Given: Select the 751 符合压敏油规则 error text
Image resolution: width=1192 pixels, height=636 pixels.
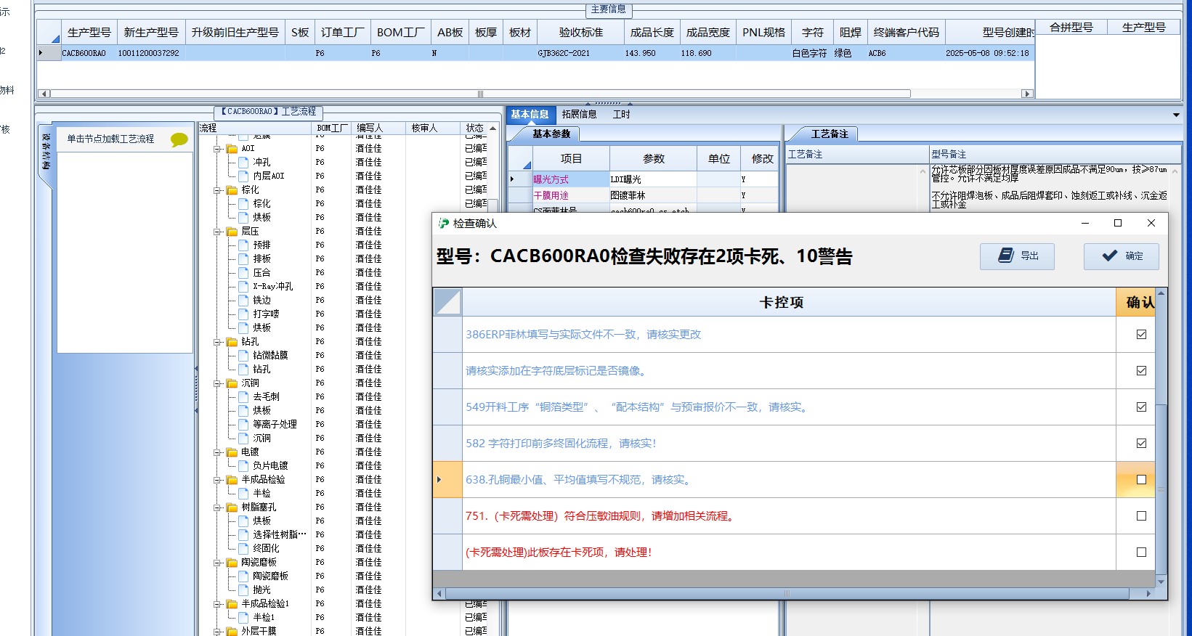Looking at the screenshot, I should [601, 516].
